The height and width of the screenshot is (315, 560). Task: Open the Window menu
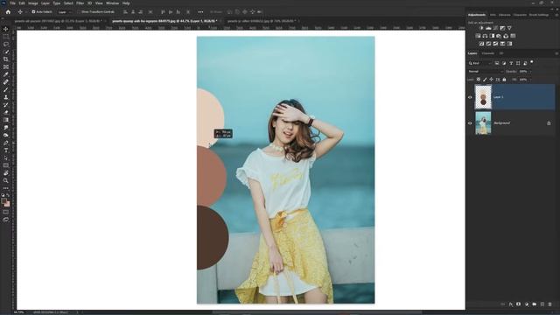coord(112,3)
